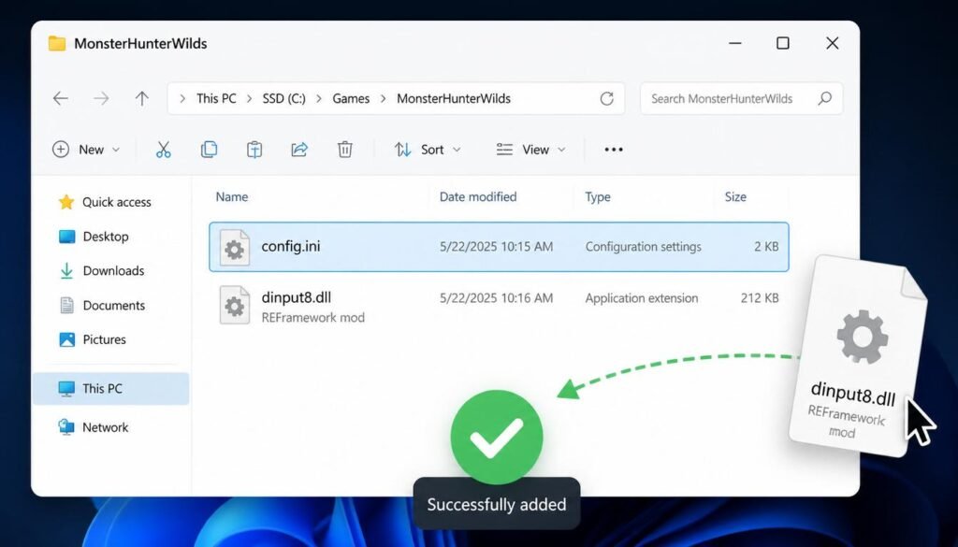Select Quick access in sidebar
958x547 pixels.
click(x=105, y=202)
